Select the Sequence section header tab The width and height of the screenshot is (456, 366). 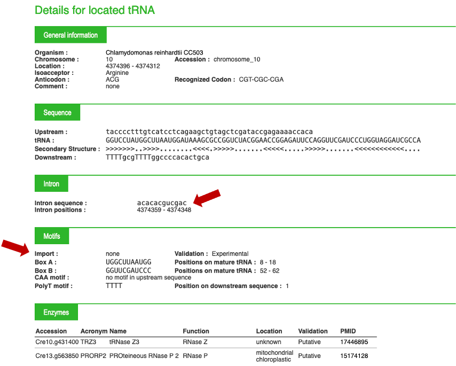coord(57,113)
